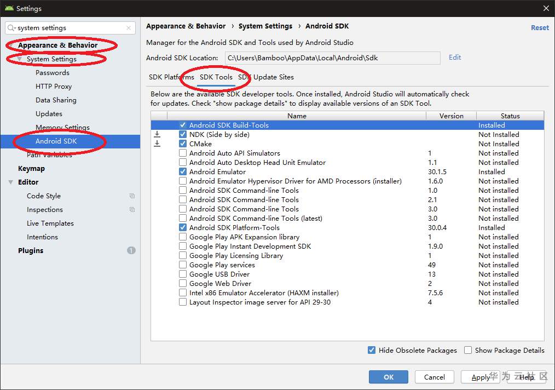Select Appearance & Behavior category
This screenshot has height=390, width=555.
coord(57,45)
